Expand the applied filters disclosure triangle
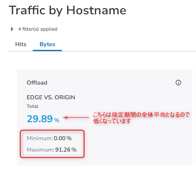 tap(12, 29)
